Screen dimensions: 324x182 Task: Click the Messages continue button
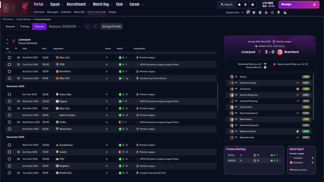(299, 5)
